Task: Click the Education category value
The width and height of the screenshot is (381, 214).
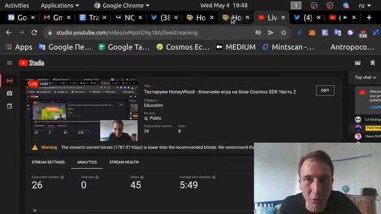Action: 154,105
